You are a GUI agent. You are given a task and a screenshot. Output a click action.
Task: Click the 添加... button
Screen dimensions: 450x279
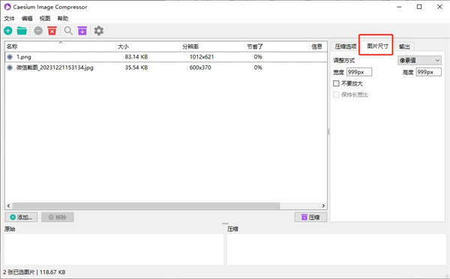tap(21, 217)
